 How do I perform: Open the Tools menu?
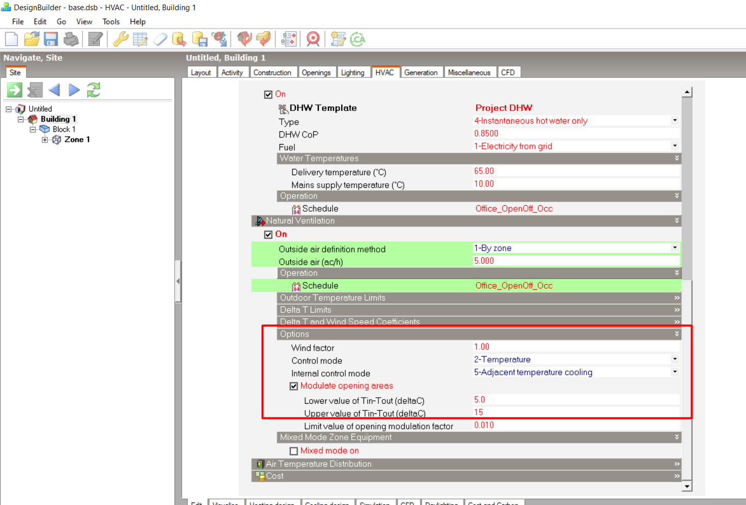(111, 21)
